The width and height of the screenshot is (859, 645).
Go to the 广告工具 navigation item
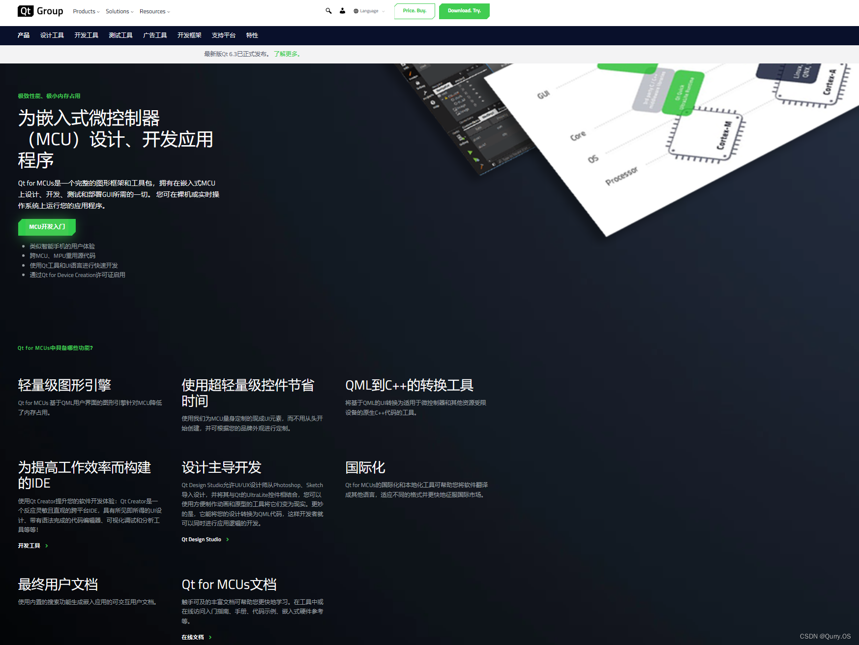coord(155,35)
